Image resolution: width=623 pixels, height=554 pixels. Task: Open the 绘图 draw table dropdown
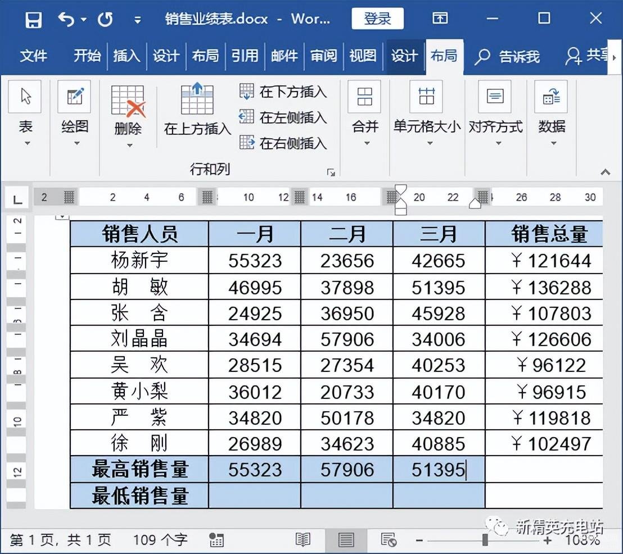click(x=75, y=113)
